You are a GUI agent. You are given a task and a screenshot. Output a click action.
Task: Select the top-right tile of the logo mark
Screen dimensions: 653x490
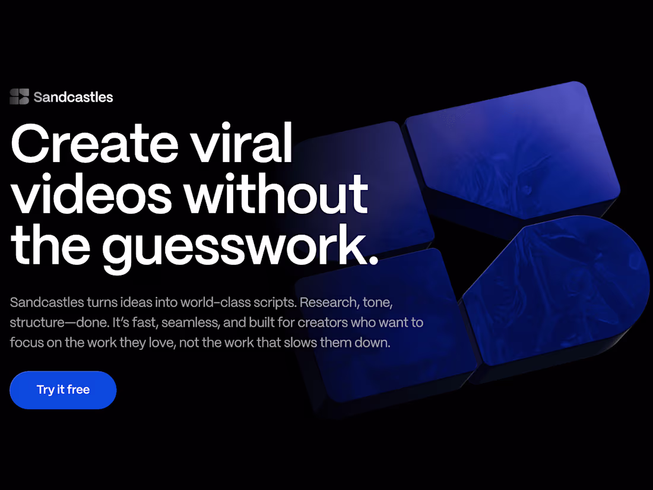[24, 93]
